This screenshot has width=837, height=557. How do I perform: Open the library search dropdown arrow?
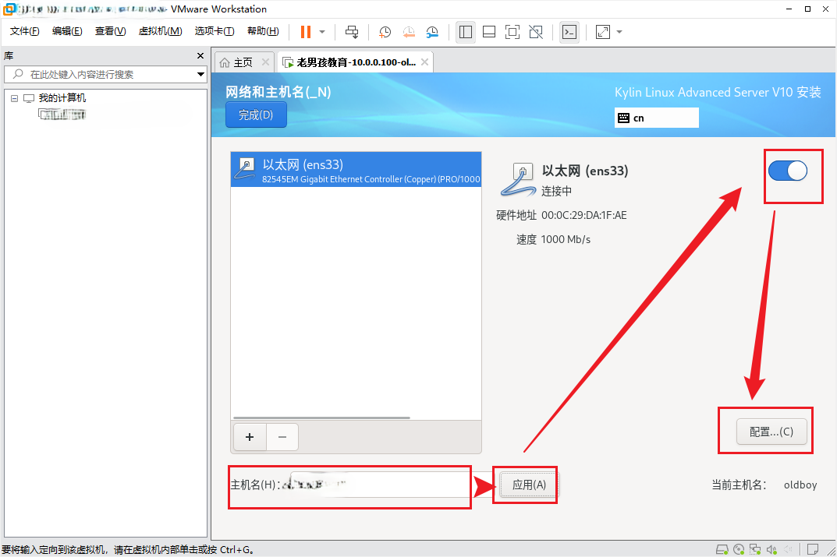pyautogui.click(x=200, y=74)
